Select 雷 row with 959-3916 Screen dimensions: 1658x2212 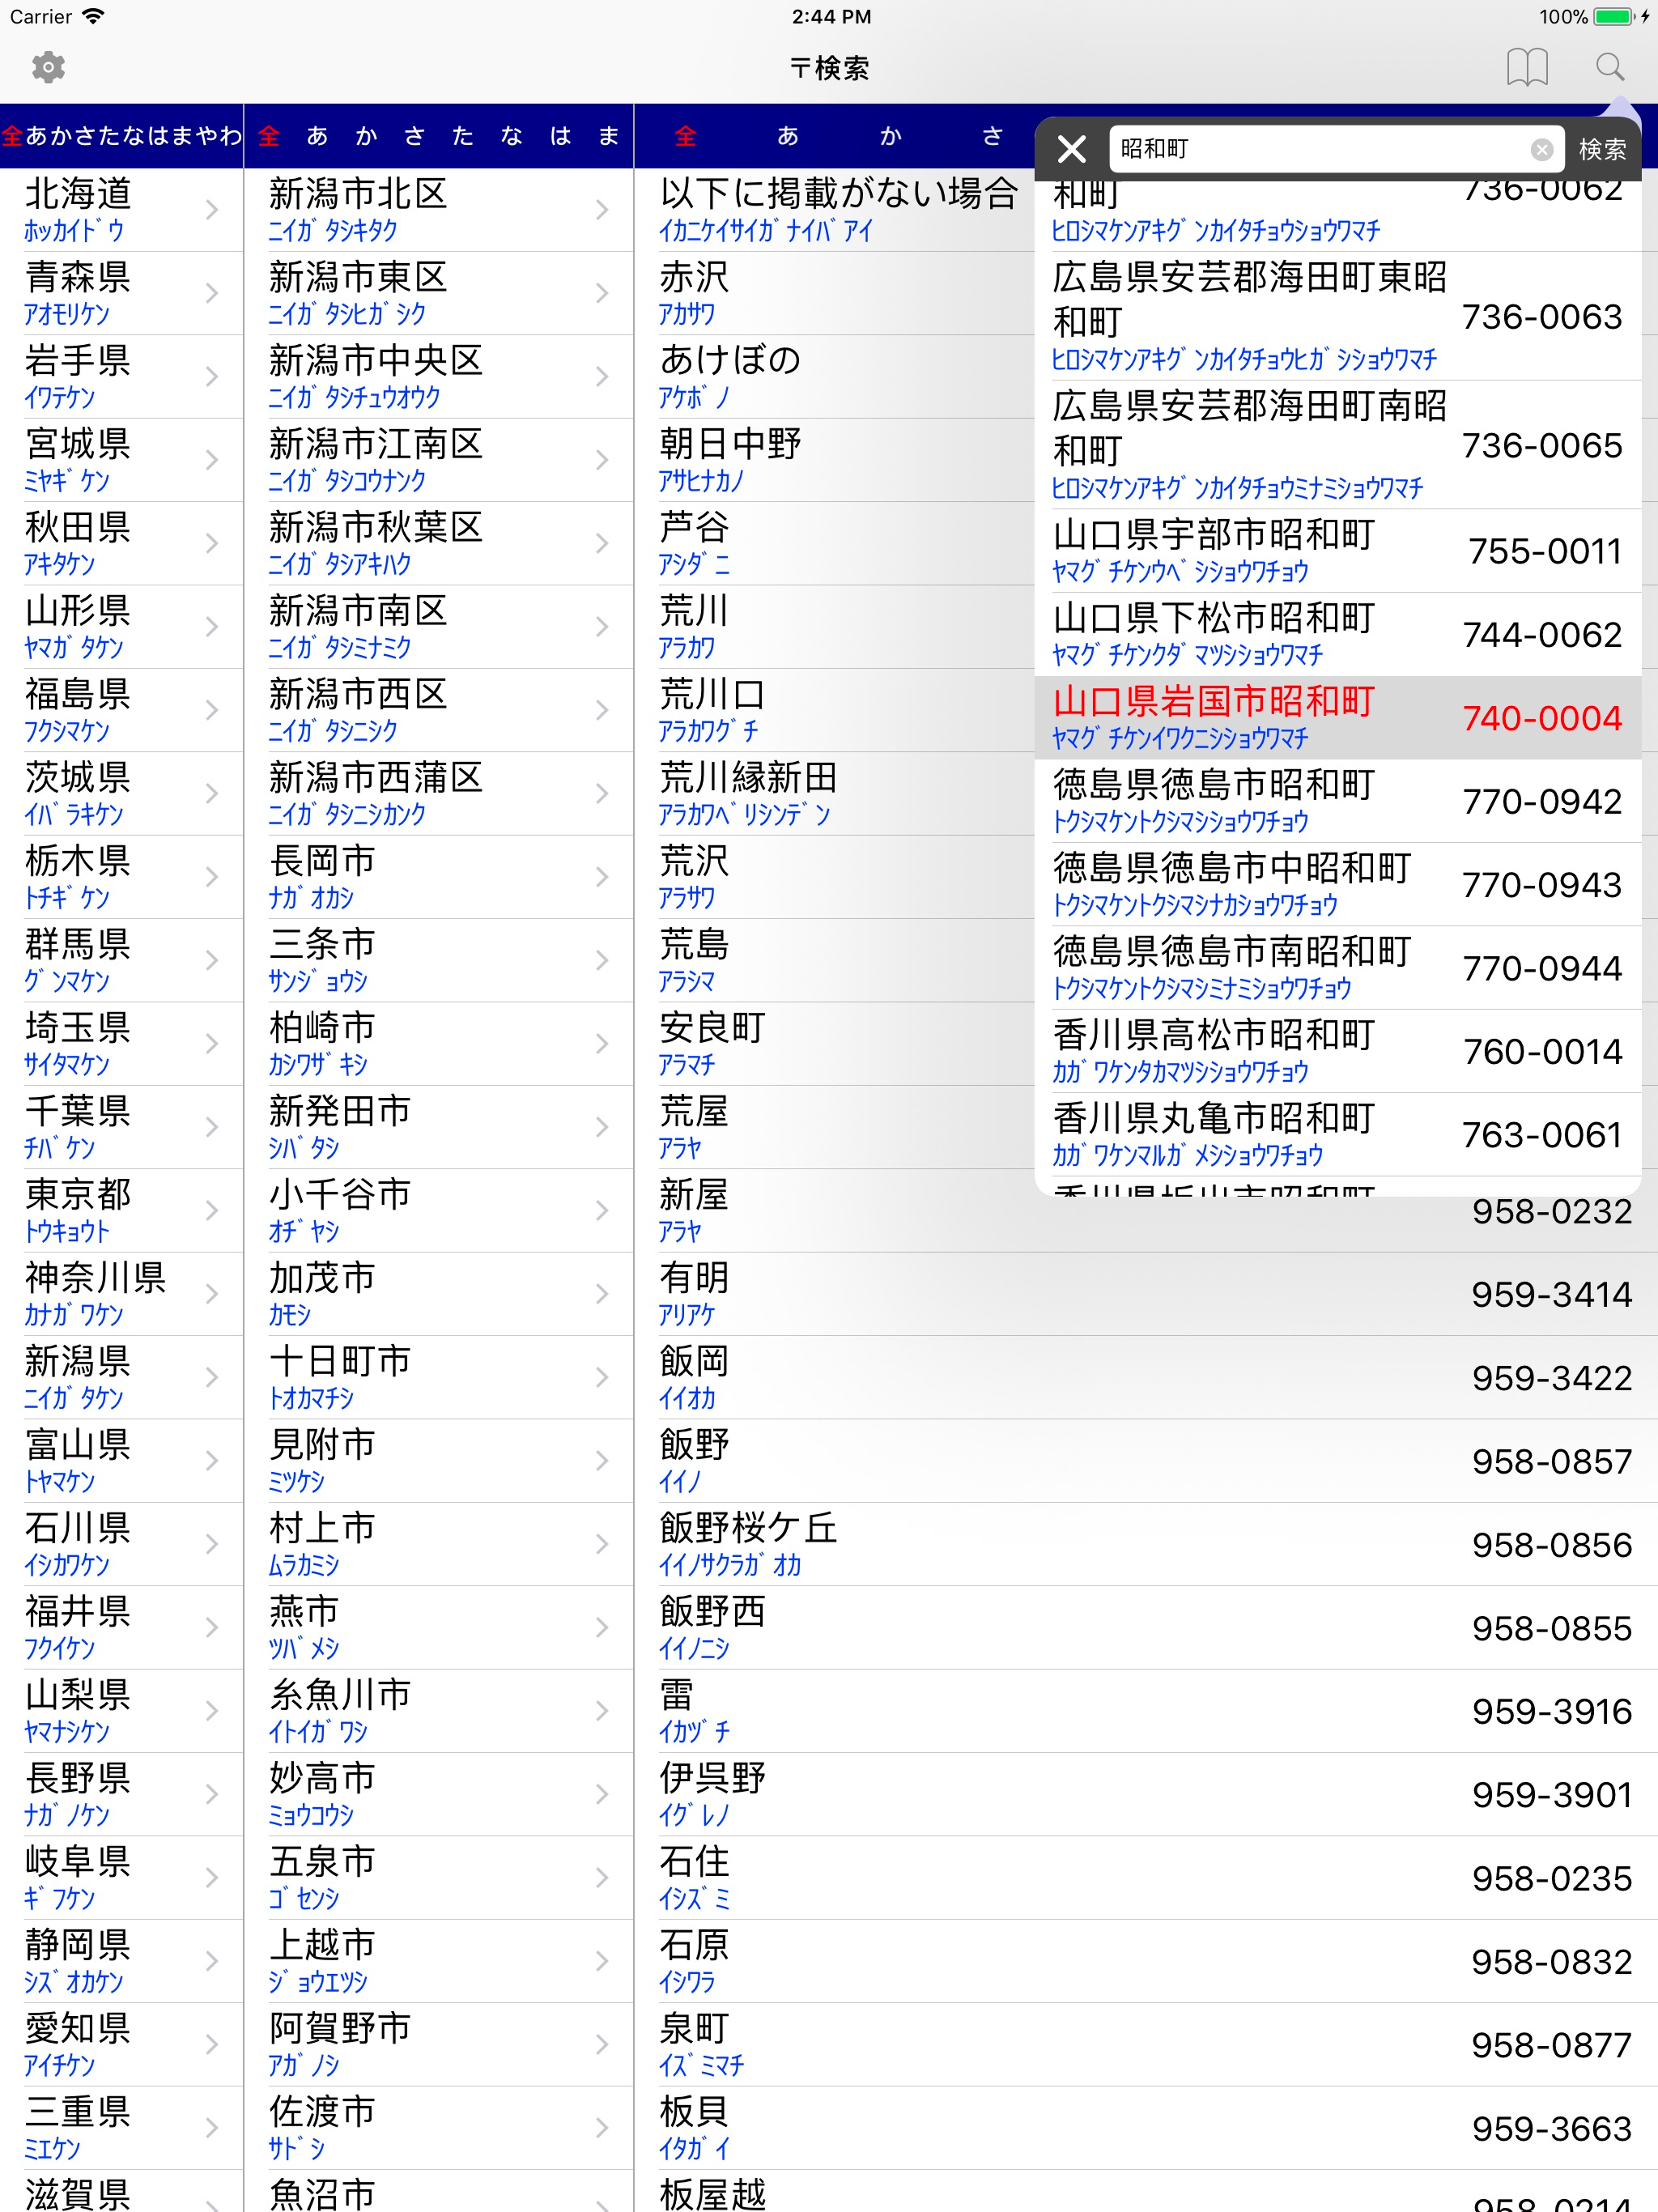(x=1146, y=1711)
